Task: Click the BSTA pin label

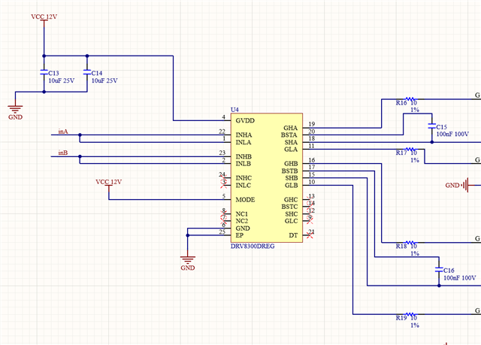Action: pos(289,135)
